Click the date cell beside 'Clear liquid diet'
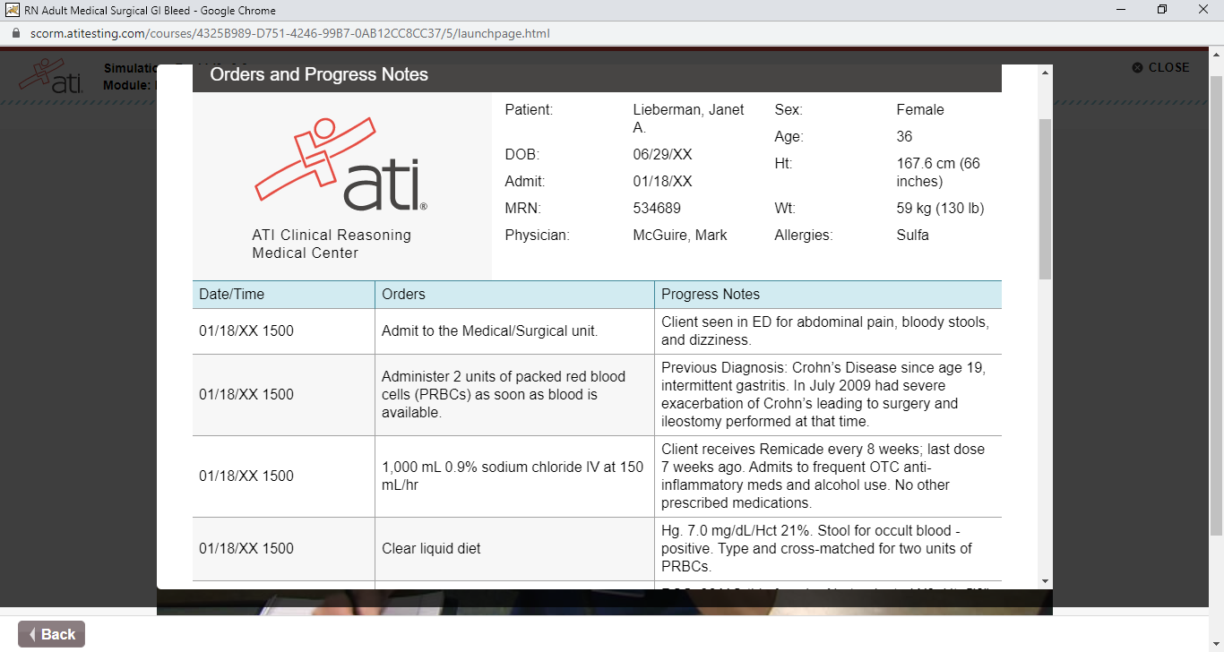1224x652 pixels. click(x=283, y=549)
